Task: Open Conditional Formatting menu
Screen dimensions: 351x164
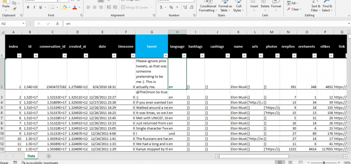Action: coord(208,7)
